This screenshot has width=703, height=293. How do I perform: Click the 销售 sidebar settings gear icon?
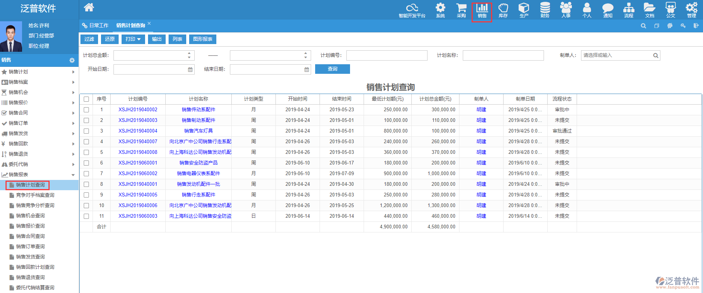coord(72,60)
